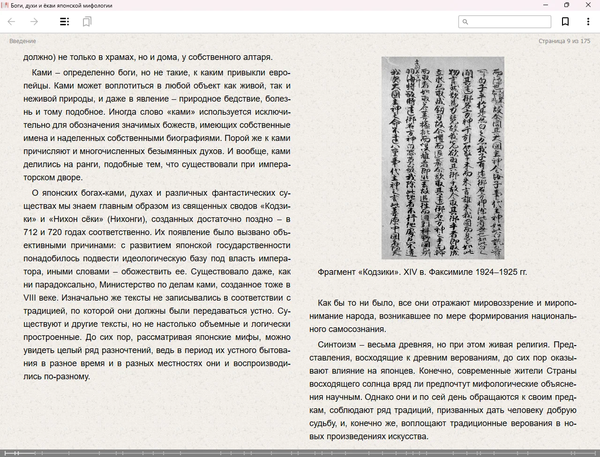The image size is (600, 457).
Task: Open the three-dot more options menu
Action: (588, 22)
